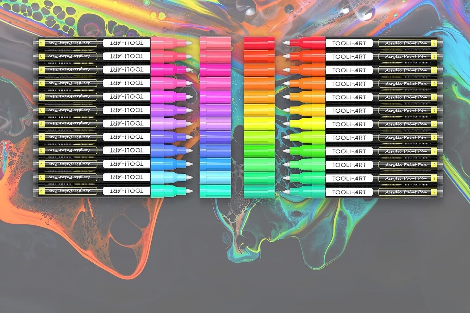Click the Acrylic Paint Pen text on the red pen

(x=406, y=43)
